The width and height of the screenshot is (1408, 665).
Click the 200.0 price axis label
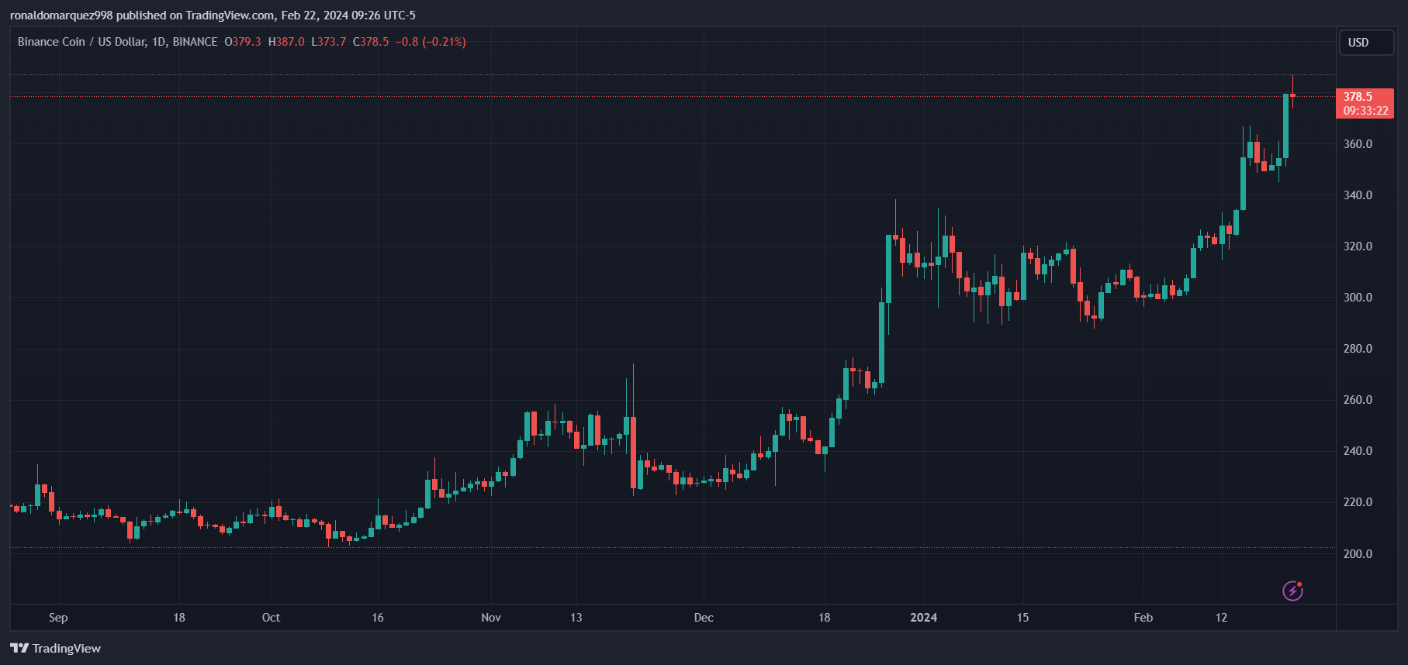(1358, 554)
